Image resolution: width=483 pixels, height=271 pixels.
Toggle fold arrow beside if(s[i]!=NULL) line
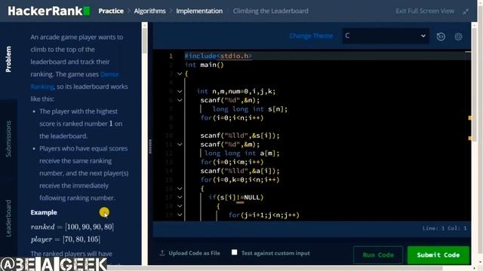coord(180,197)
